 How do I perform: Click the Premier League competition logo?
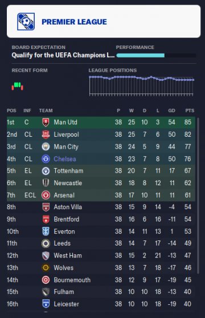coord(26,22)
